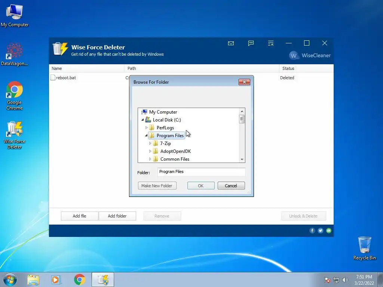Expand the 7-Zip folder node

point(150,143)
